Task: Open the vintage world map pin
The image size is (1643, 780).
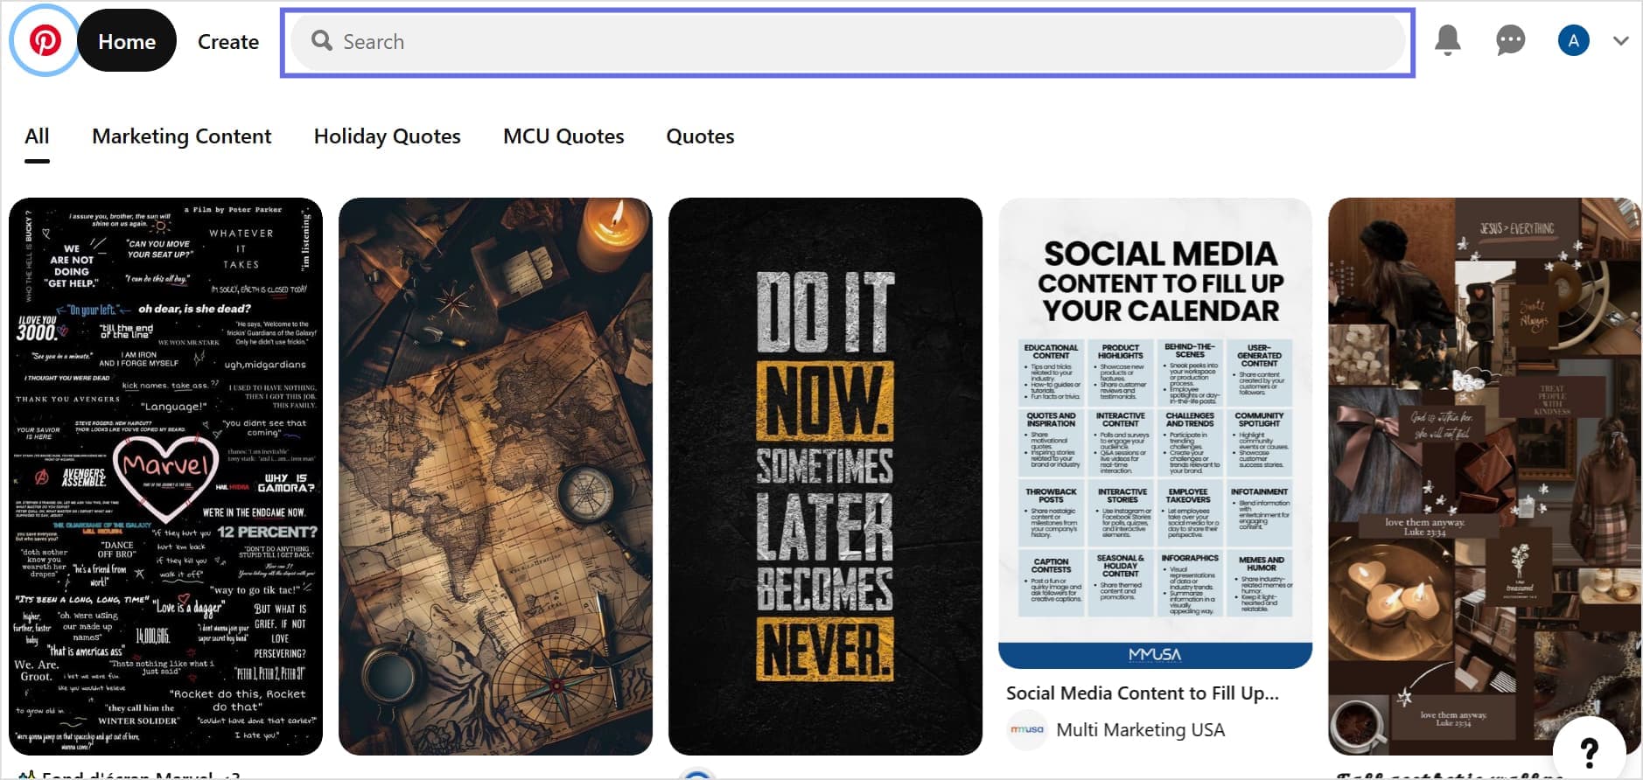Action: [x=495, y=477]
